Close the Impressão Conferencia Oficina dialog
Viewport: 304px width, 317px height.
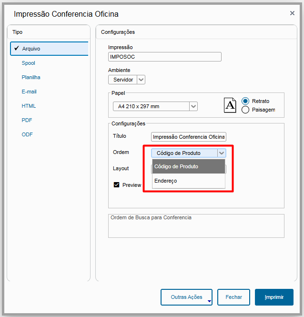click(292, 13)
